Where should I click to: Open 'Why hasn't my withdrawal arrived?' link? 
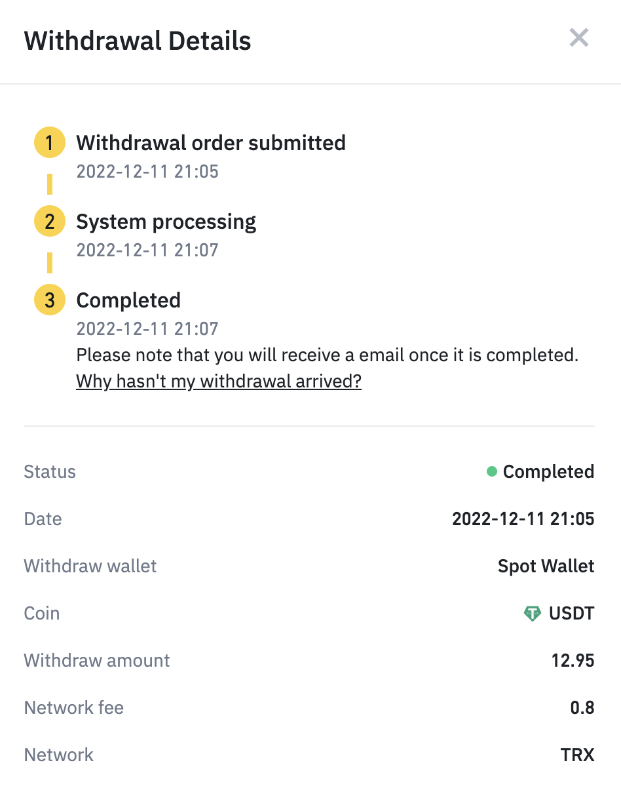pyautogui.click(x=219, y=381)
